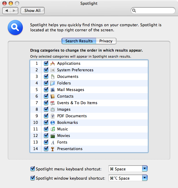Image resolution: width=178 pixels, height=188 pixels.
Task: Select the Mail Messages row label
Action: click(x=71, y=90)
